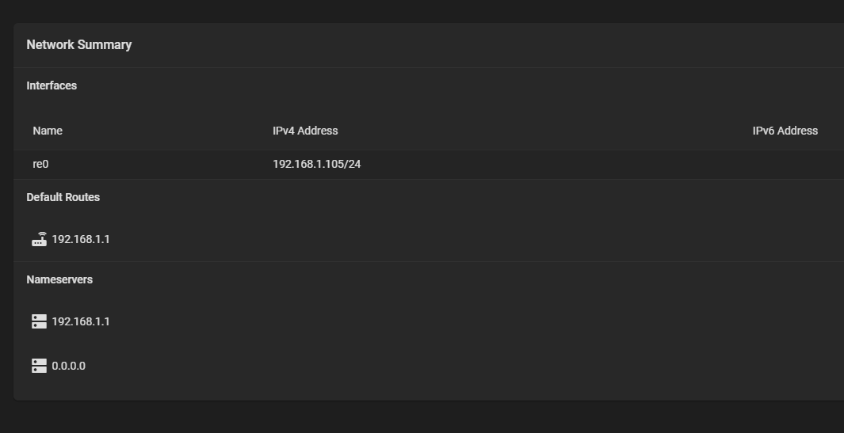This screenshot has height=433, width=844.
Task: Click the server icon beside 0.0.0.0
Action: point(39,366)
